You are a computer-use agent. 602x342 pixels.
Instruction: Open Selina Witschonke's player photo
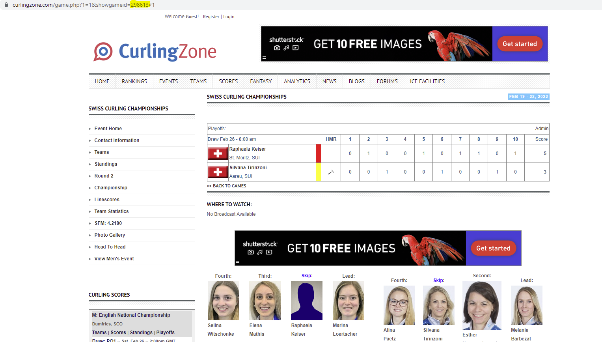point(223,301)
